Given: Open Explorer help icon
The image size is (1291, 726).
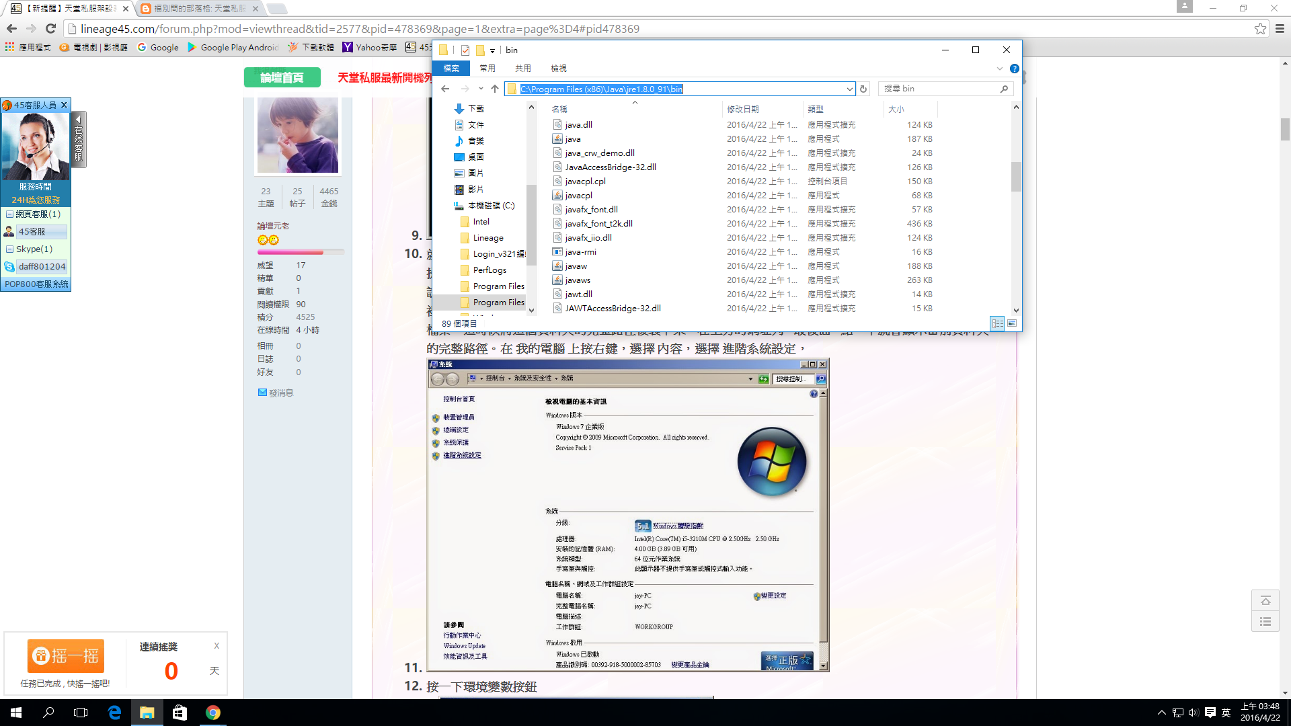Looking at the screenshot, I should tap(1015, 69).
